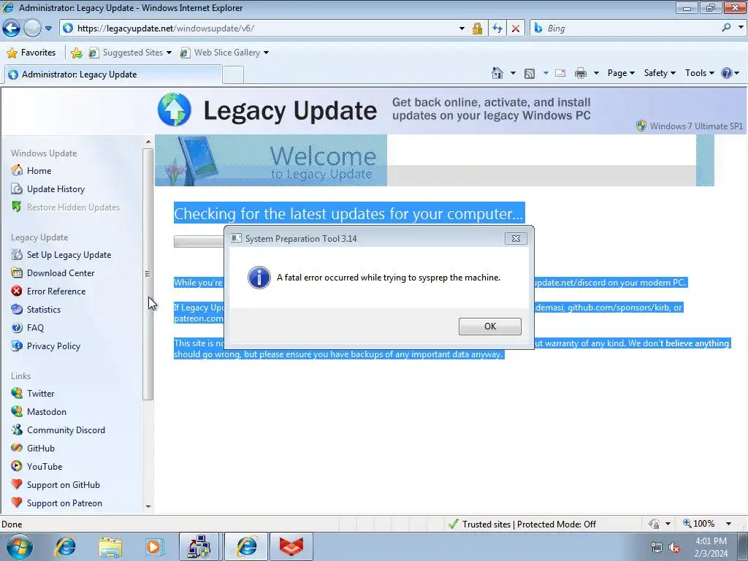Click the sidebar scroll up arrow
The width and height of the screenshot is (748, 561).
pyautogui.click(x=148, y=142)
